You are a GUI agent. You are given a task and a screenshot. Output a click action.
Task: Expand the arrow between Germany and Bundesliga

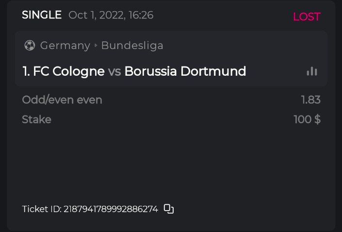tap(96, 46)
